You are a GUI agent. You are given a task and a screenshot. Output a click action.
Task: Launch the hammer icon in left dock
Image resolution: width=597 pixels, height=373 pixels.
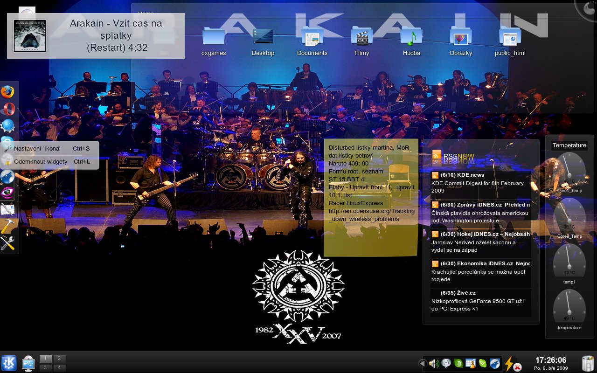click(x=7, y=227)
